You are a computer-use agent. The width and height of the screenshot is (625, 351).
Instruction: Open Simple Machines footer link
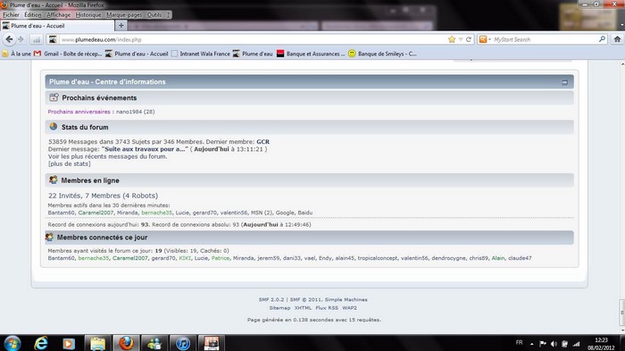tap(346, 299)
